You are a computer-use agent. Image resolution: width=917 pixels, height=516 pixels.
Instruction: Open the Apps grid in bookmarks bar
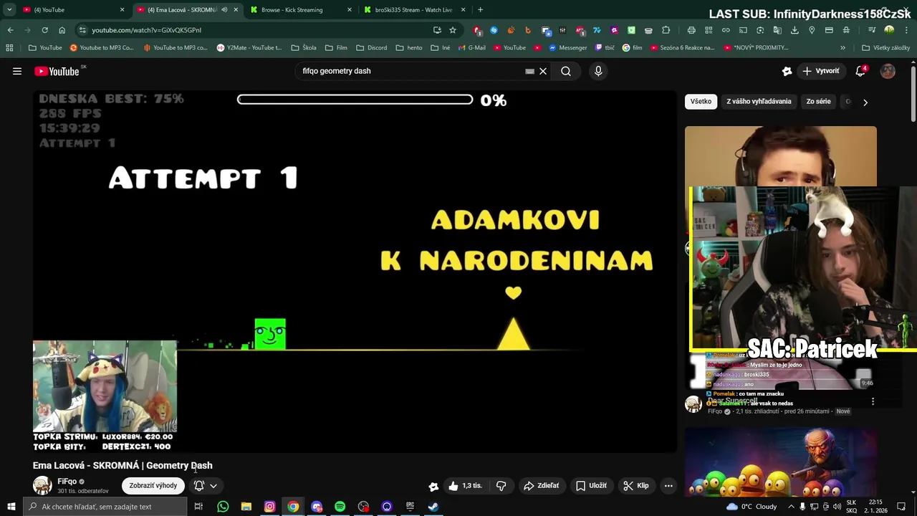click(9, 48)
